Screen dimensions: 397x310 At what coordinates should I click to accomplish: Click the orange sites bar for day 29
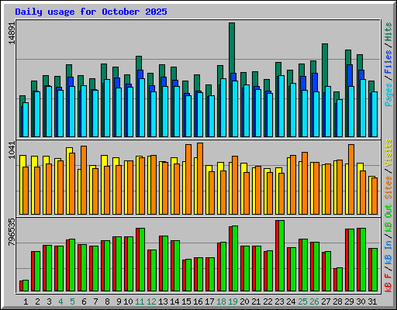(351, 179)
